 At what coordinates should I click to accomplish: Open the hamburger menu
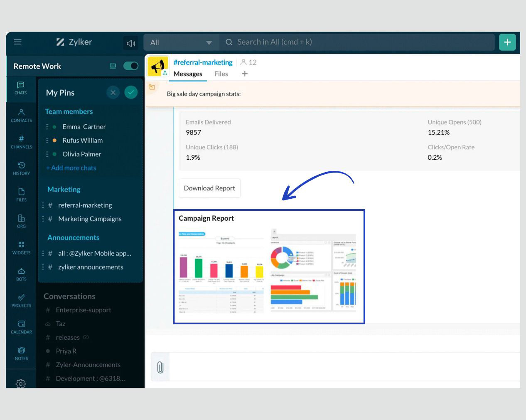point(17,42)
